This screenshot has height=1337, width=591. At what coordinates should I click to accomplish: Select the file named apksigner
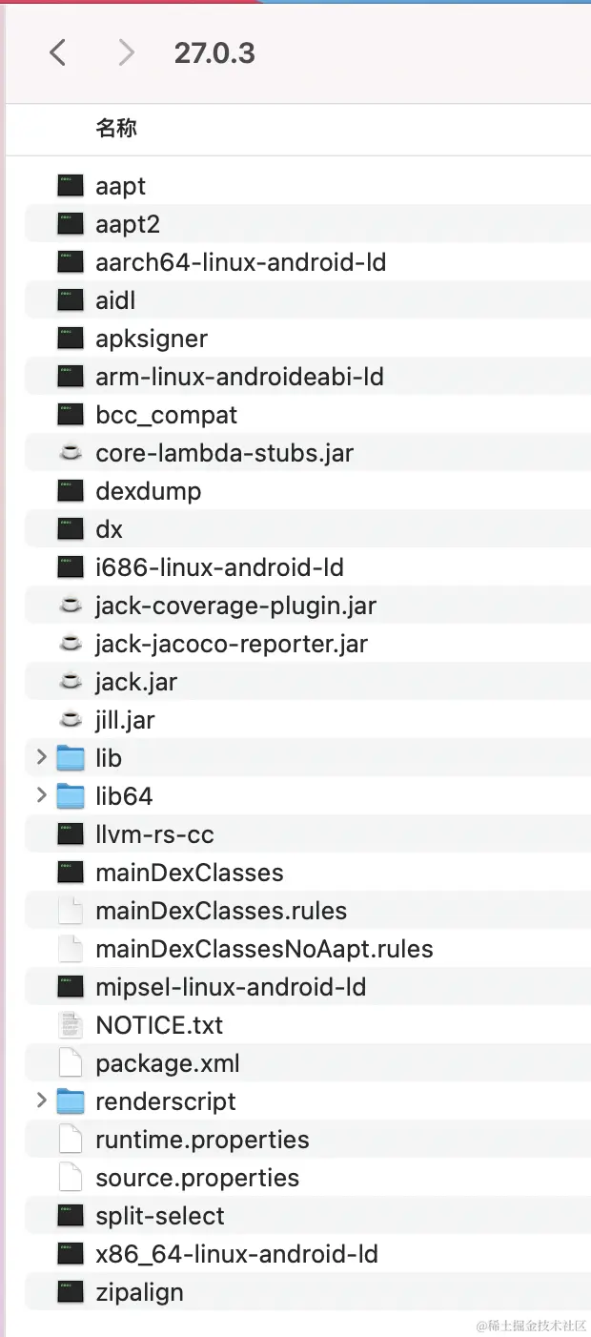pos(152,339)
